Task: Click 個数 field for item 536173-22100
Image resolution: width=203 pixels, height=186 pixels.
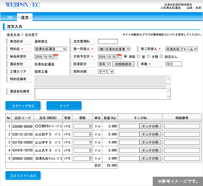Action: 83,134
